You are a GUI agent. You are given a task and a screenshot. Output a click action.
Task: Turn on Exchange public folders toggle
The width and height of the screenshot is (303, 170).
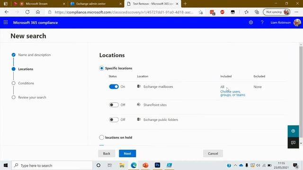point(114,119)
